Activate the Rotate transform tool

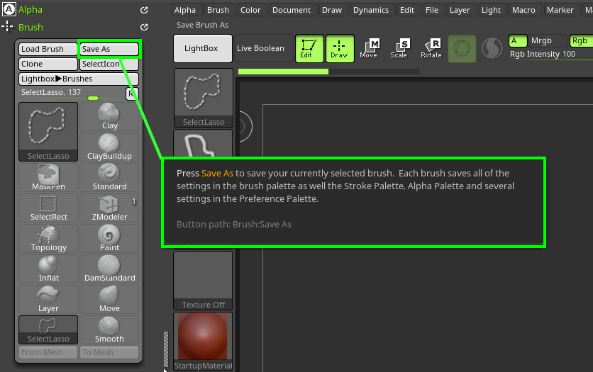coord(431,49)
